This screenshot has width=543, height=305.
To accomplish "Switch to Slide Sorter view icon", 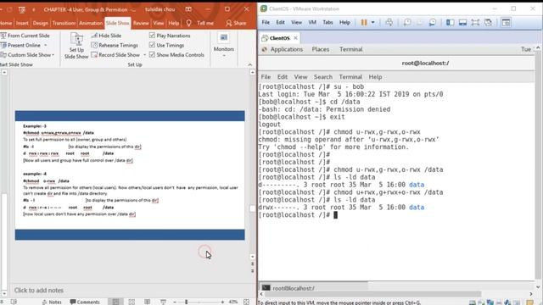I will 132,302.
